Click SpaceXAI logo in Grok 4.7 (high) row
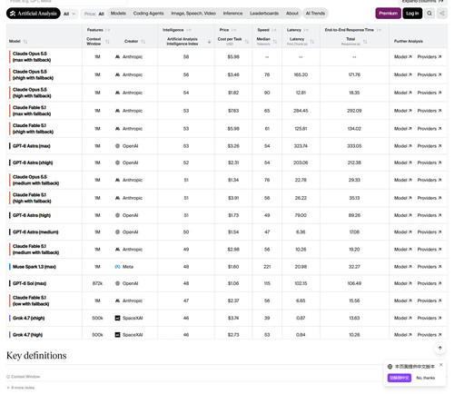The width and height of the screenshot is (454, 394). tap(117, 335)
